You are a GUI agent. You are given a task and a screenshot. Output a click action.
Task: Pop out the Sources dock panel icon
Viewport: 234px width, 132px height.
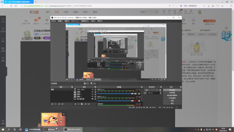tap(95, 87)
